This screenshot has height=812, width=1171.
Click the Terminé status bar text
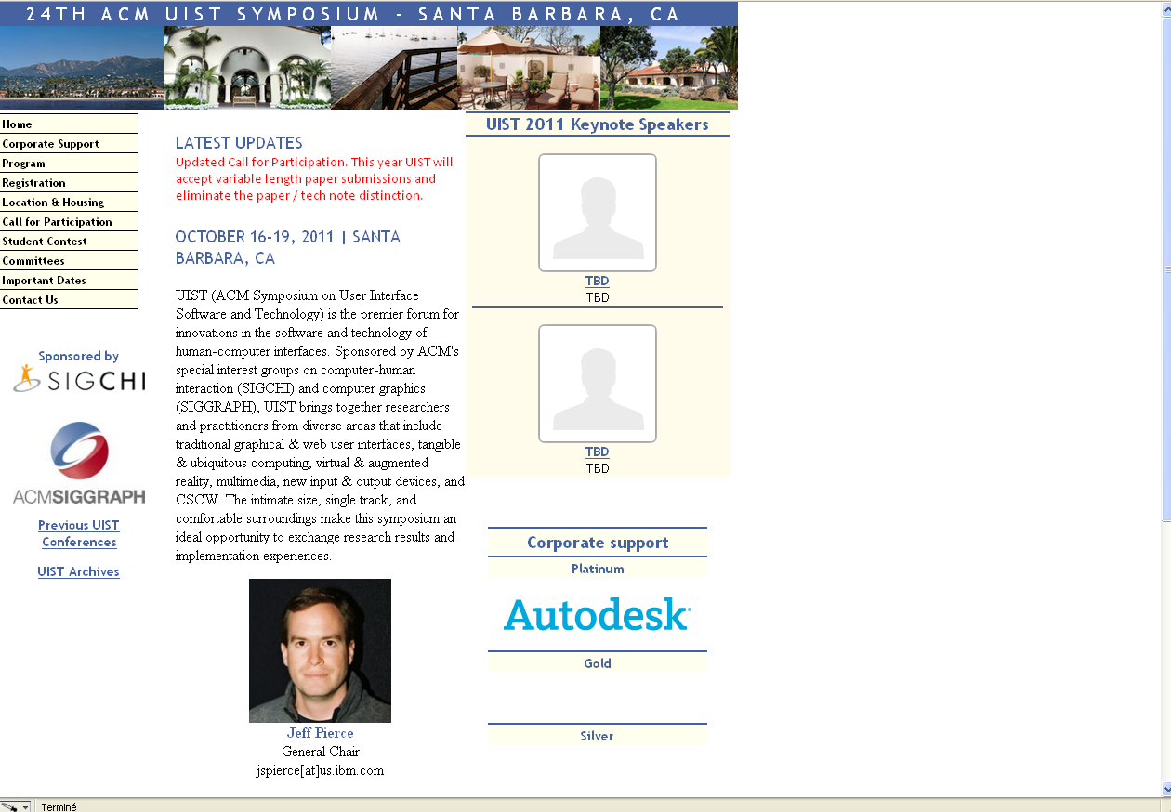click(59, 806)
